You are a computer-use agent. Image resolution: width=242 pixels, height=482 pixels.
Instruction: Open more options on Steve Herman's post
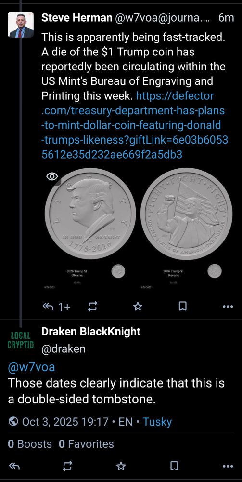(x=228, y=306)
